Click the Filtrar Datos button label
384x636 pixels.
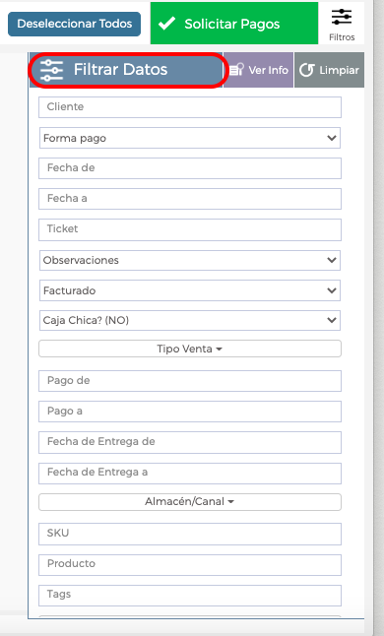pos(120,69)
